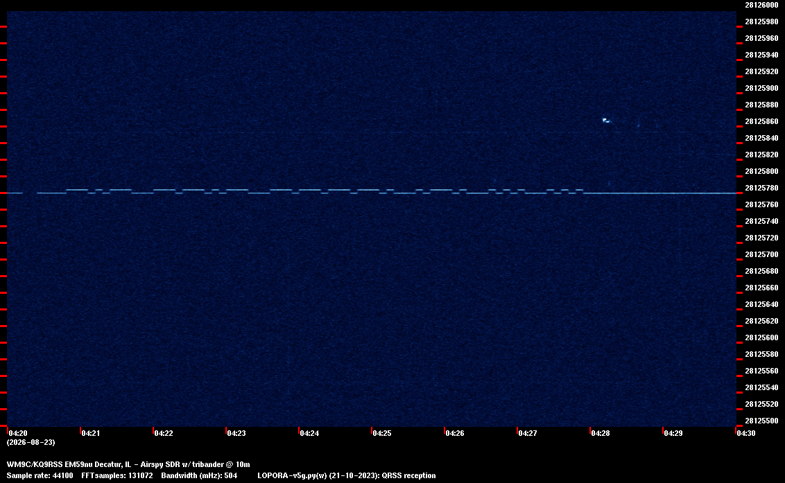Image resolution: width=785 pixels, height=483 pixels.
Task: Click frequency label 28125820
Action: pos(761,155)
